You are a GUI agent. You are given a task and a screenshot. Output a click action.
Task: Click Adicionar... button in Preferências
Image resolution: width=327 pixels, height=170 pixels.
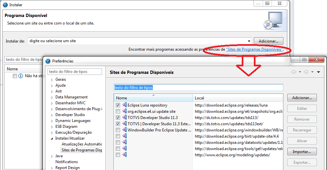(302, 98)
